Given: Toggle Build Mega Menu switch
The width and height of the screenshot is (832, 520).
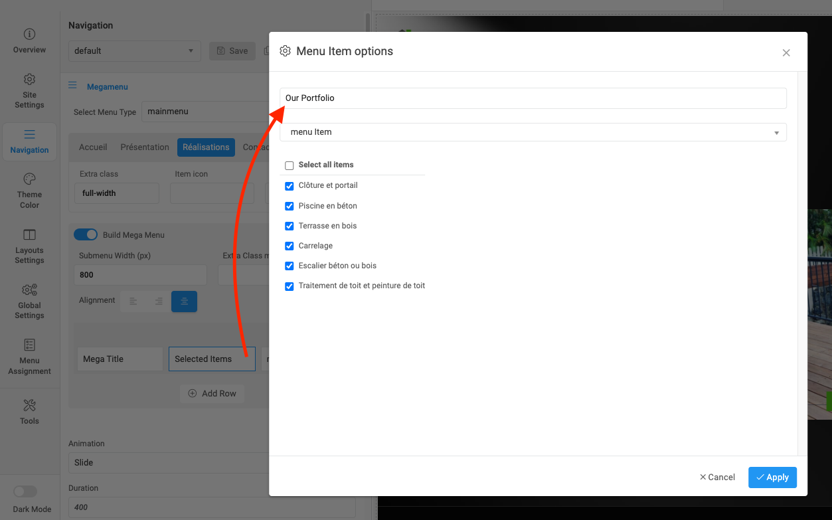Looking at the screenshot, I should (86, 234).
